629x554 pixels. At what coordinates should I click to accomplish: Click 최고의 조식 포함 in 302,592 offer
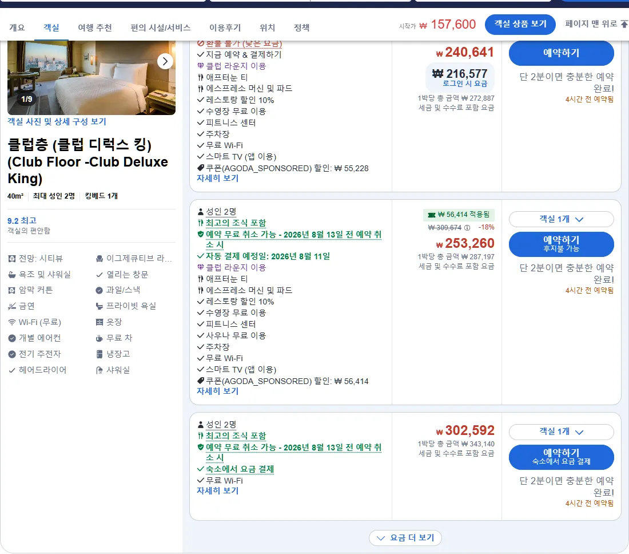[x=236, y=436]
